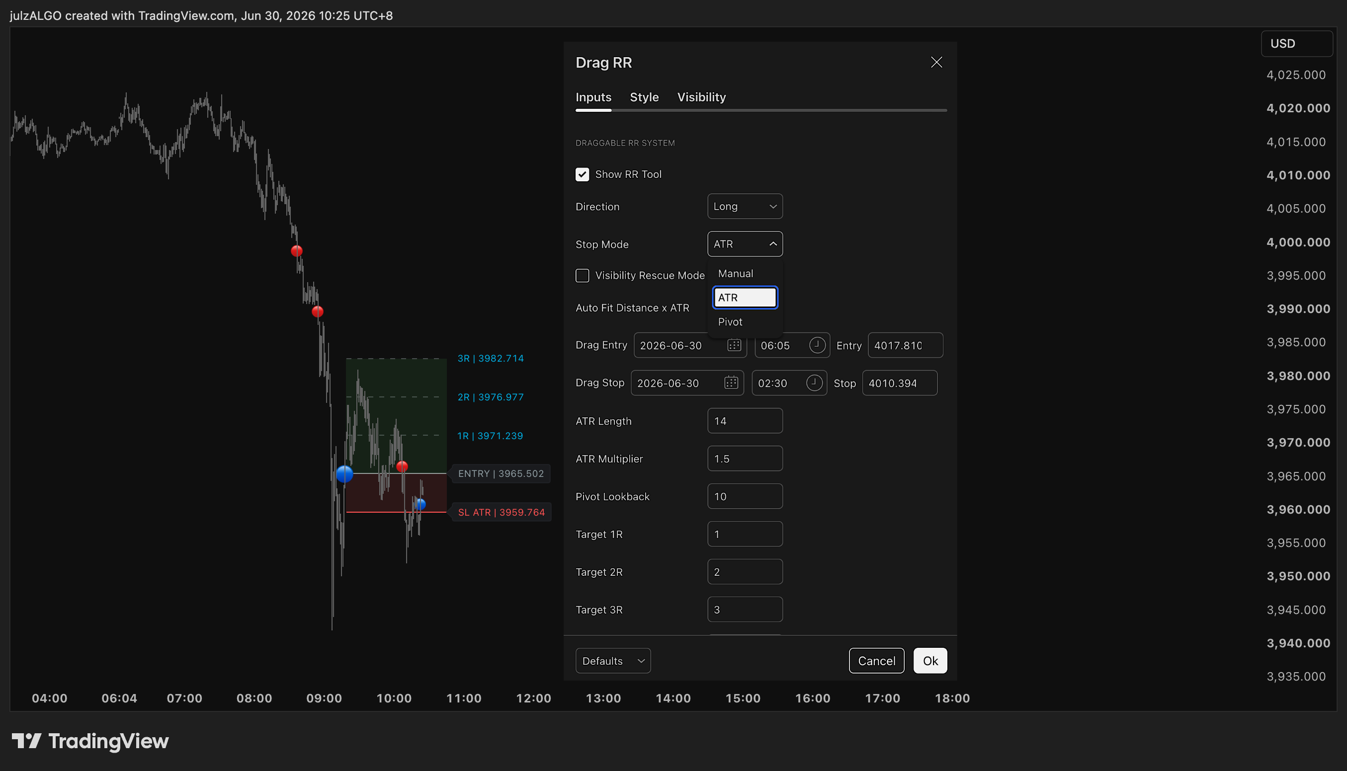Click the Drag Stop time field 02:30

[789, 383]
